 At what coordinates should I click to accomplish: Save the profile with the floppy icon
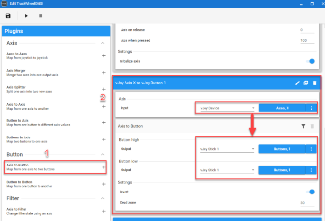coord(8,16)
